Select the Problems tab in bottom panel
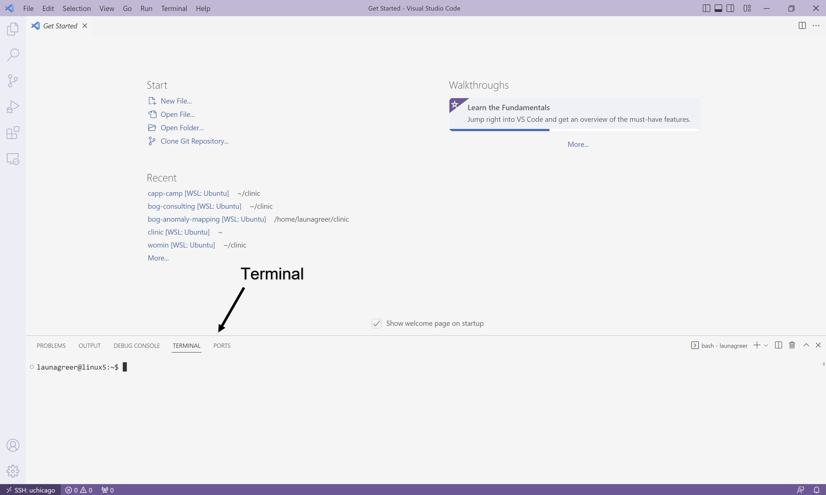This screenshot has width=826, height=495. click(x=51, y=345)
